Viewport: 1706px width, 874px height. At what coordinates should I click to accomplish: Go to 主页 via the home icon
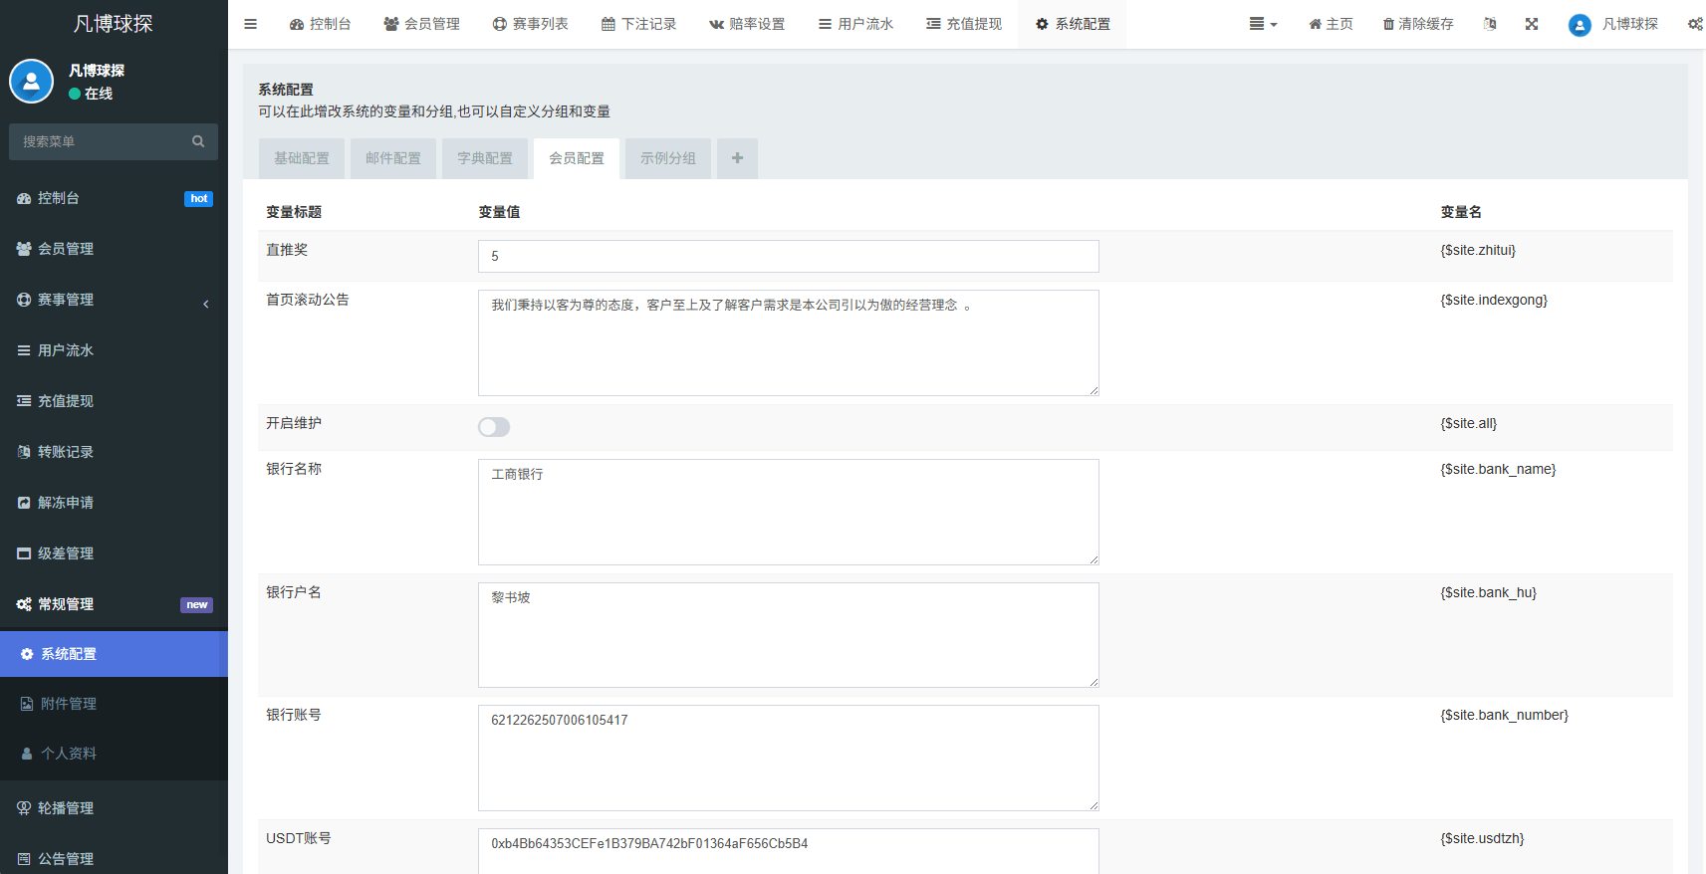pos(1331,24)
